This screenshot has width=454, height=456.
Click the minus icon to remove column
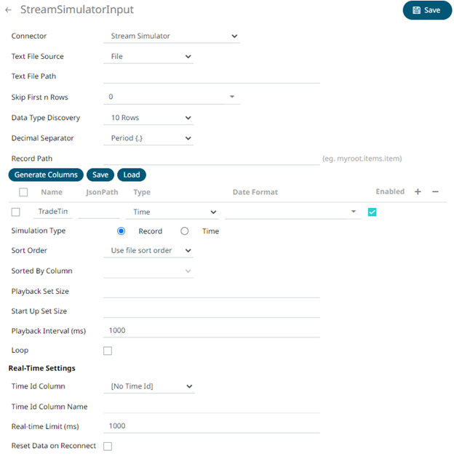pyautogui.click(x=435, y=192)
